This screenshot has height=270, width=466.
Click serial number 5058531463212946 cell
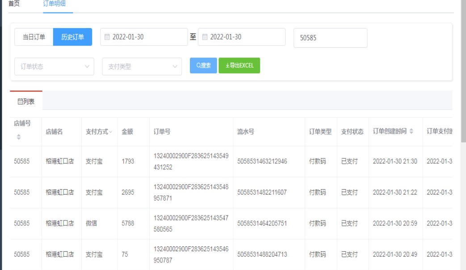(x=262, y=162)
